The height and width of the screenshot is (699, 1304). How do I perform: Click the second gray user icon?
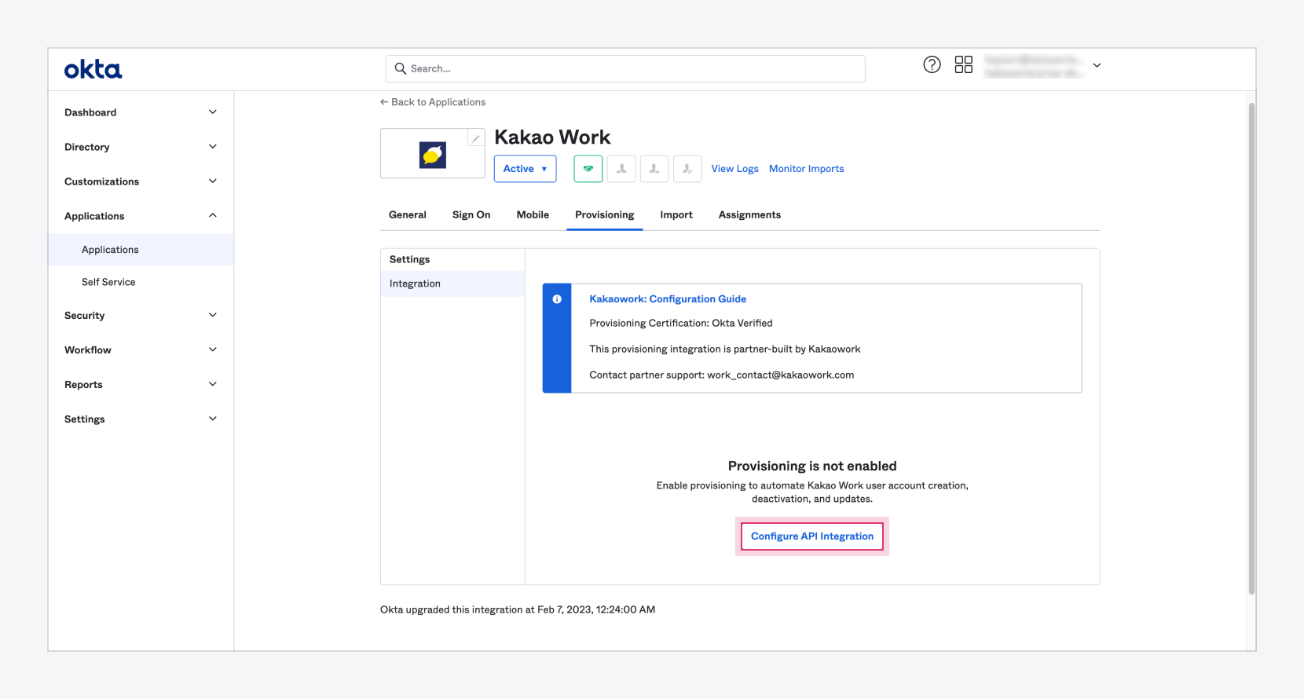[x=654, y=169]
